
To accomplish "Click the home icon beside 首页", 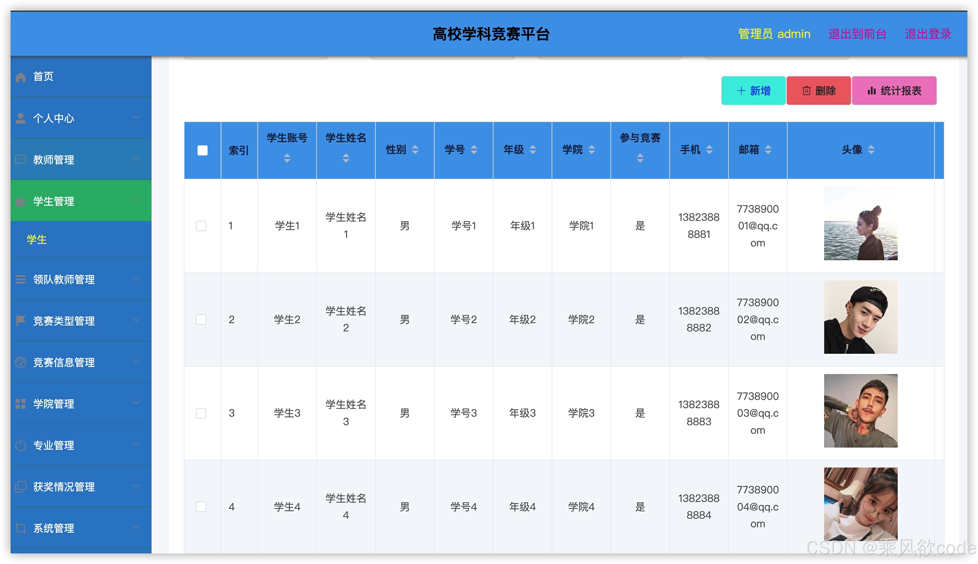I will [21, 77].
